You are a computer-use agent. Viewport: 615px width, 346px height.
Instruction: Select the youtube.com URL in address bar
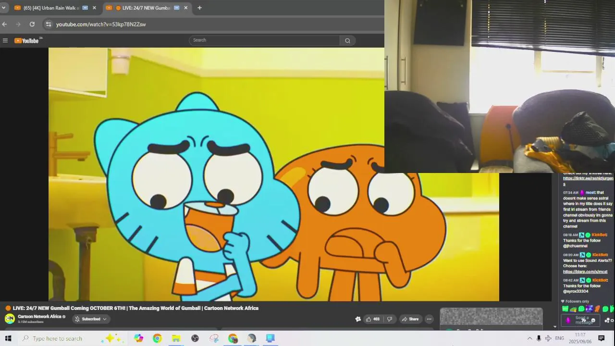(x=101, y=24)
